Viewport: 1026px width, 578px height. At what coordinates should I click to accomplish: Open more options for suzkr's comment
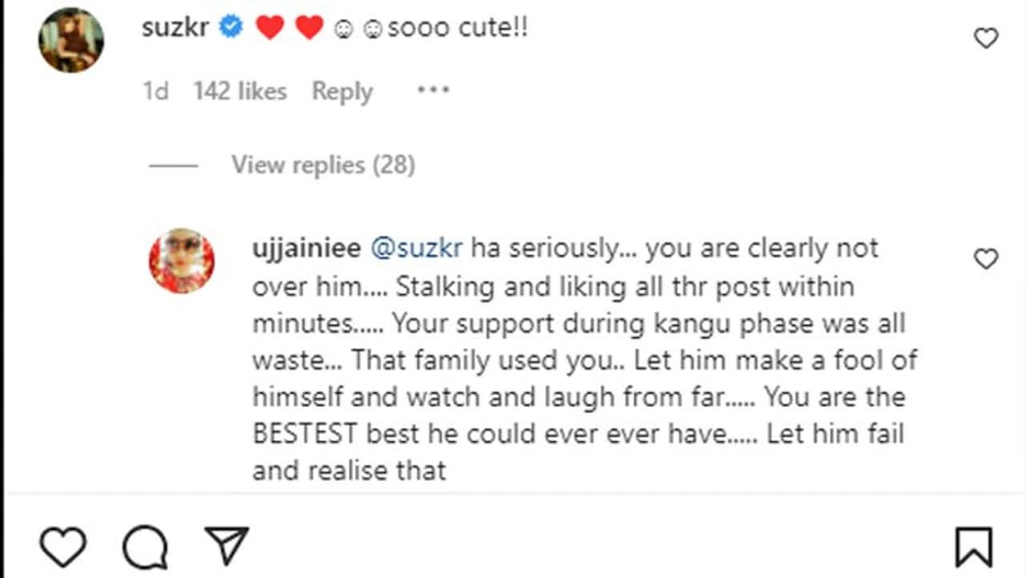433,90
